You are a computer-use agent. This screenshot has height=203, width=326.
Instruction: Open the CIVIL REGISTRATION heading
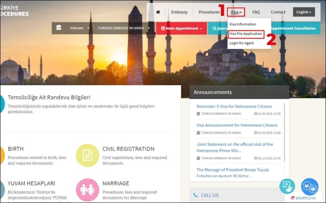[128, 149]
